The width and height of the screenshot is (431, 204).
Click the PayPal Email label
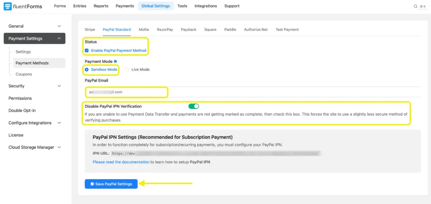pyautogui.click(x=96, y=81)
